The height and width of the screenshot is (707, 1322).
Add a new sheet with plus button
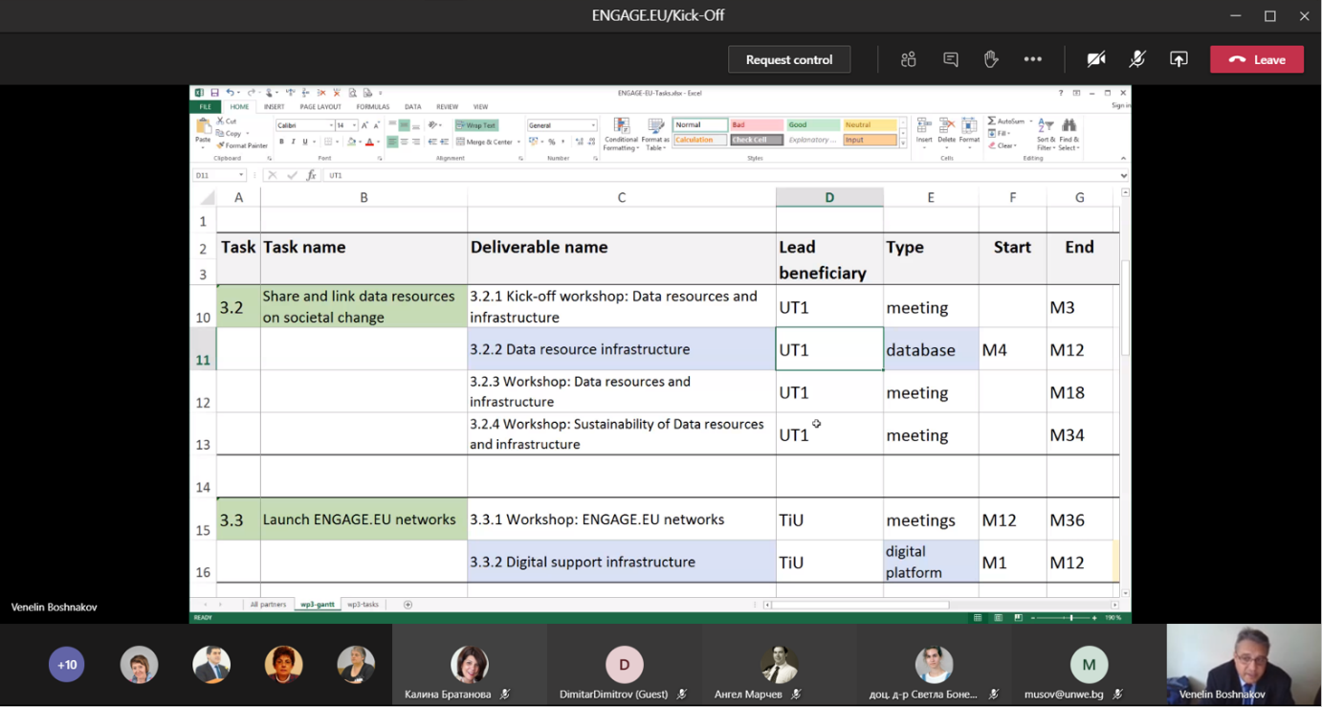408,605
